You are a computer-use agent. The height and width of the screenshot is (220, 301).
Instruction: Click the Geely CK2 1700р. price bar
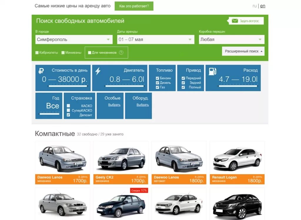121,179
